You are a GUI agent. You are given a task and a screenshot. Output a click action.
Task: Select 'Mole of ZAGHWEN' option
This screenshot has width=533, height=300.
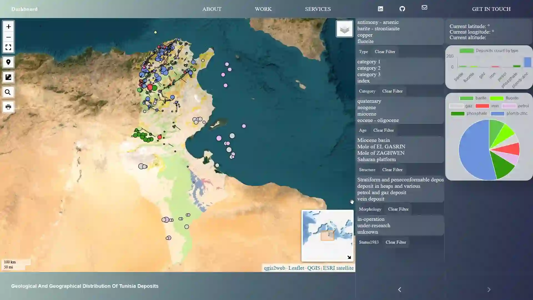pyautogui.click(x=381, y=153)
